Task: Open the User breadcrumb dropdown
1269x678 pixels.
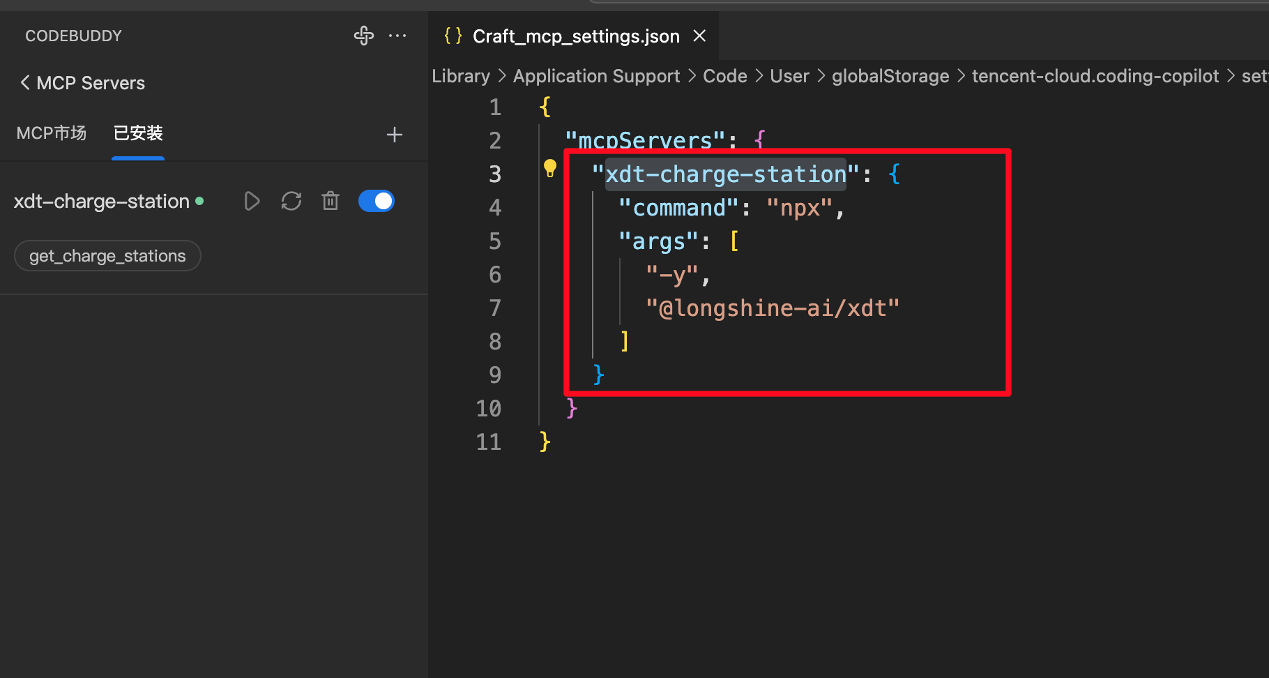Action: (789, 75)
